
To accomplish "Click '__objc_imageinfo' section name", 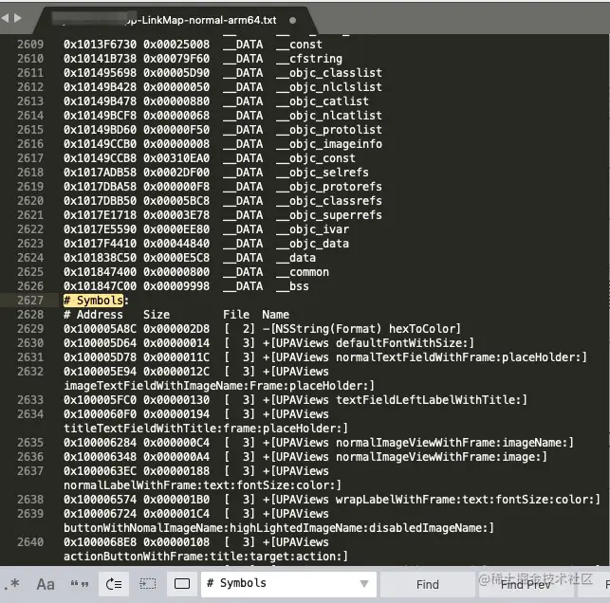I will click(x=329, y=144).
